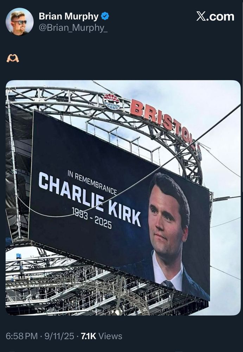The width and height of the screenshot is (243, 352).
Task: Click the X.com logo
Action: [215, 17]
